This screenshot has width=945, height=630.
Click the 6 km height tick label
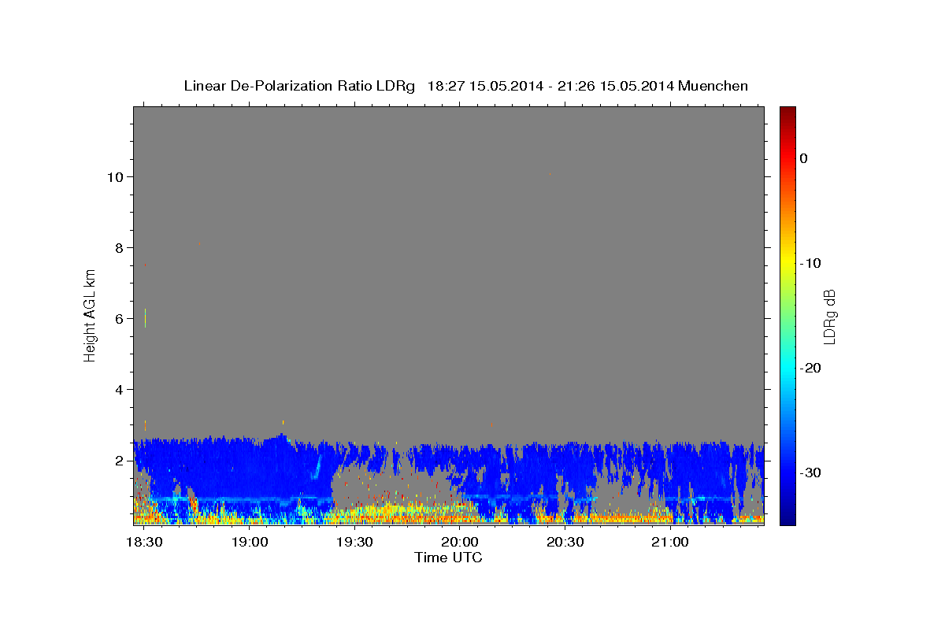pos(117,318)
